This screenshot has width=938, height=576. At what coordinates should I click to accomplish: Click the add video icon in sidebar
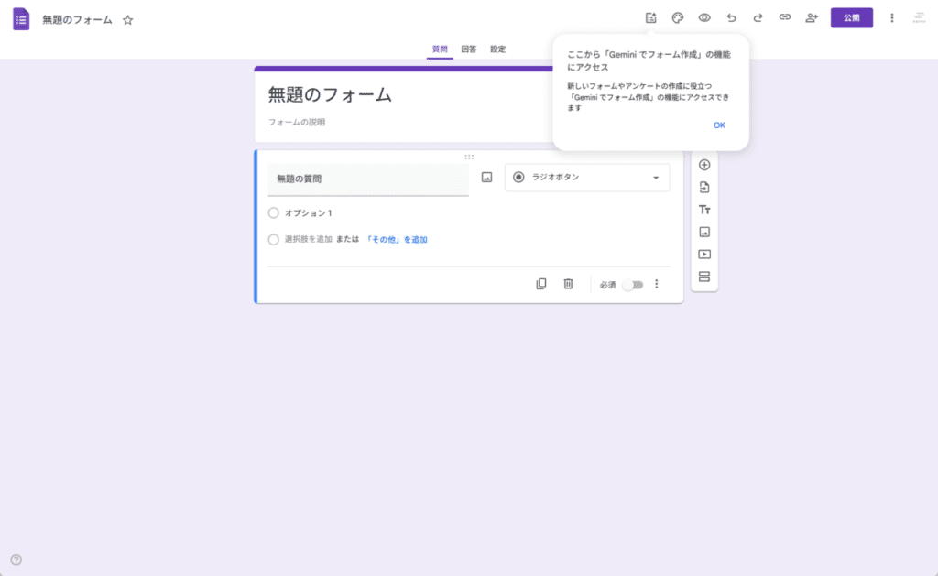[704, 255]
